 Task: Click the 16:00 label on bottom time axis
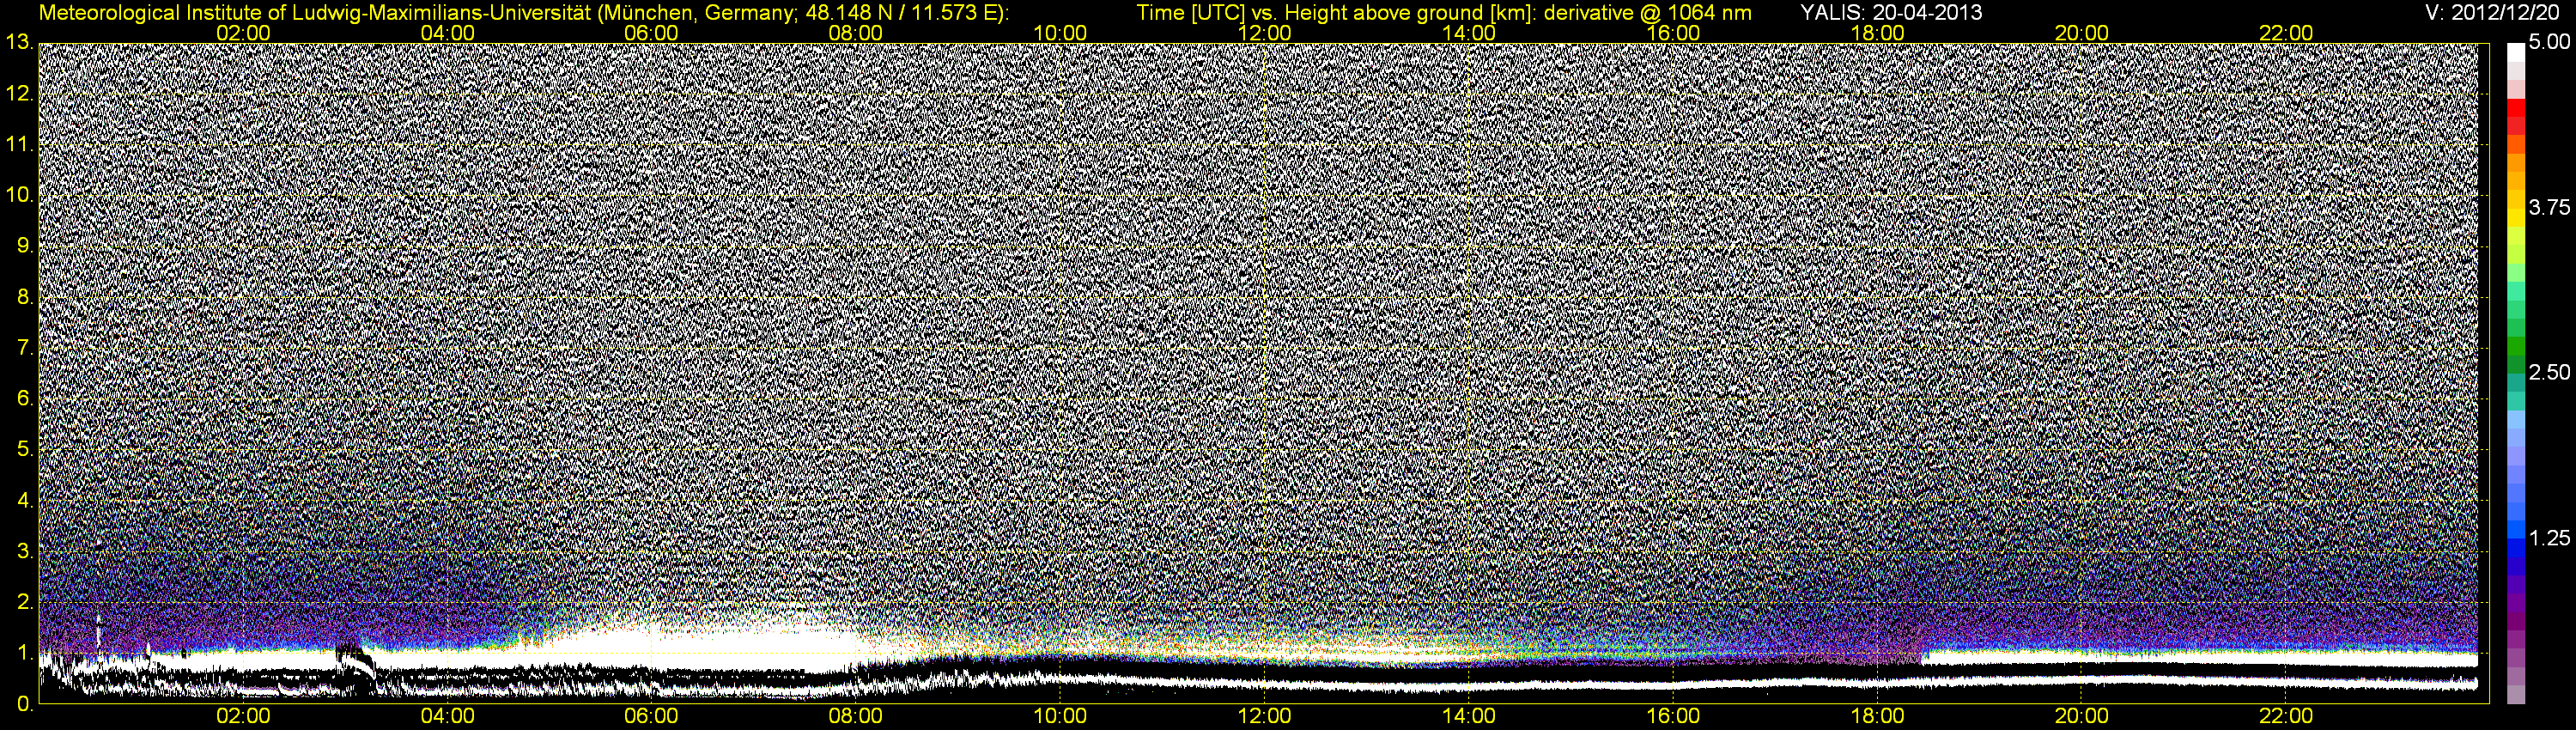1673,717
